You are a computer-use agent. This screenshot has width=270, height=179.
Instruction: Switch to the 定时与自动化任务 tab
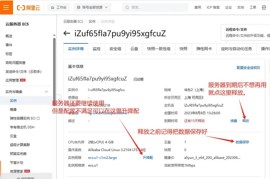click(236, 49)
